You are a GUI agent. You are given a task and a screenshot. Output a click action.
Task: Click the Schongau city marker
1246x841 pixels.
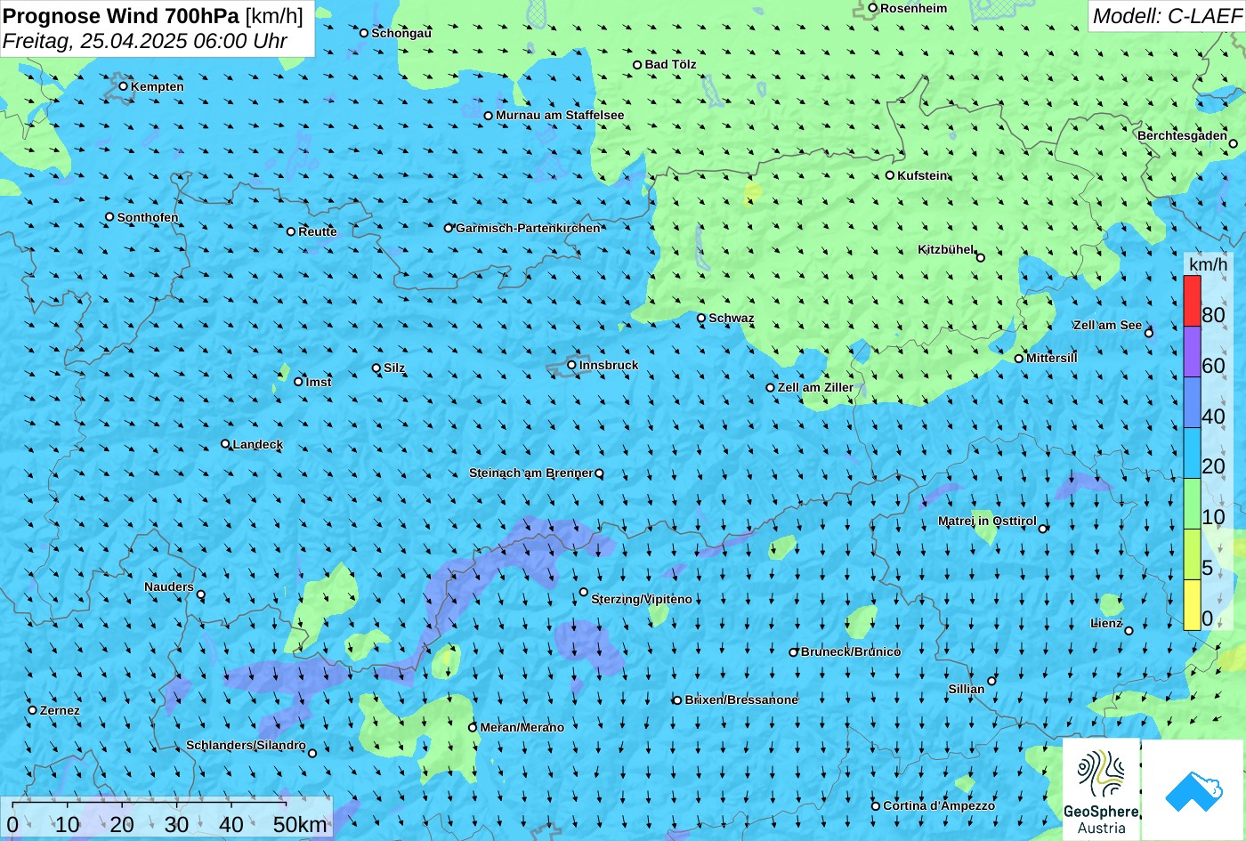364,33
